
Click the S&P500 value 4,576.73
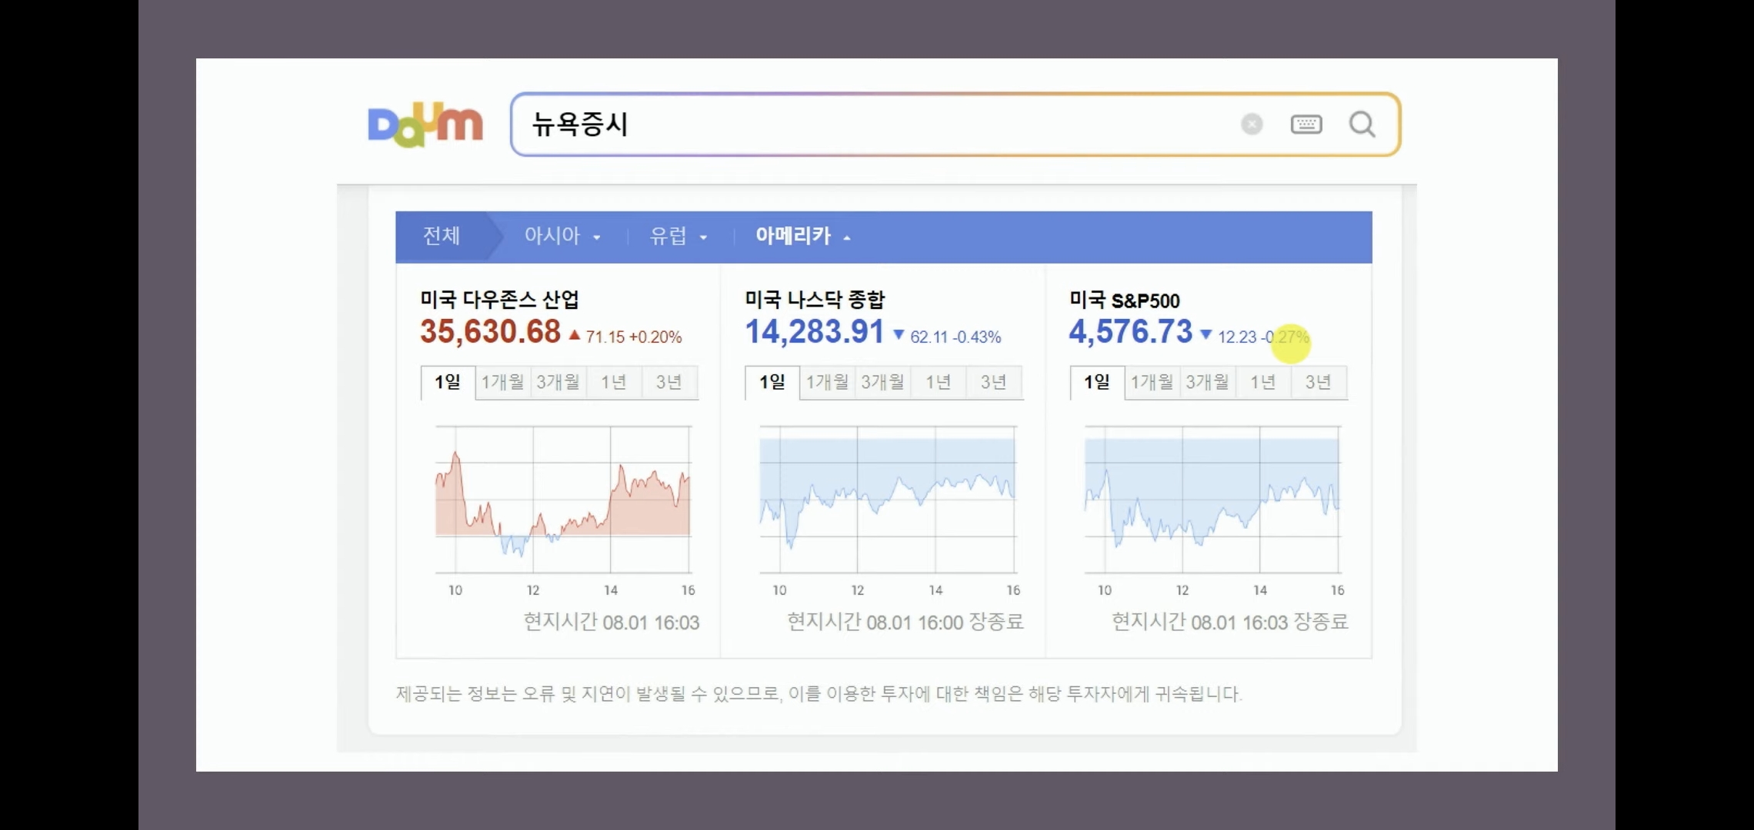click(x=1130, y=332)
